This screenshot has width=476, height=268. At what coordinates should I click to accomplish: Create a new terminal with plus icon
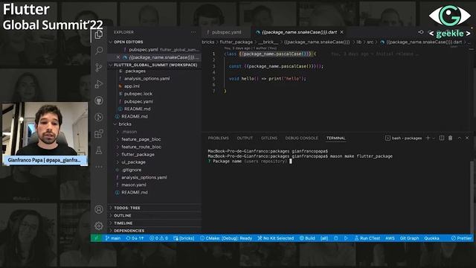pos(428,138)
